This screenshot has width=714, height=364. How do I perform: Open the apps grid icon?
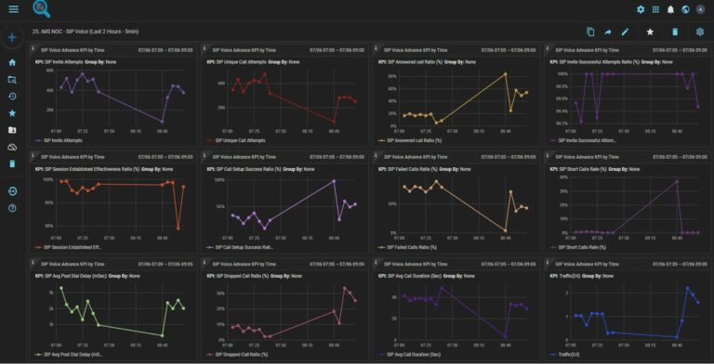(x=655, y=9)
